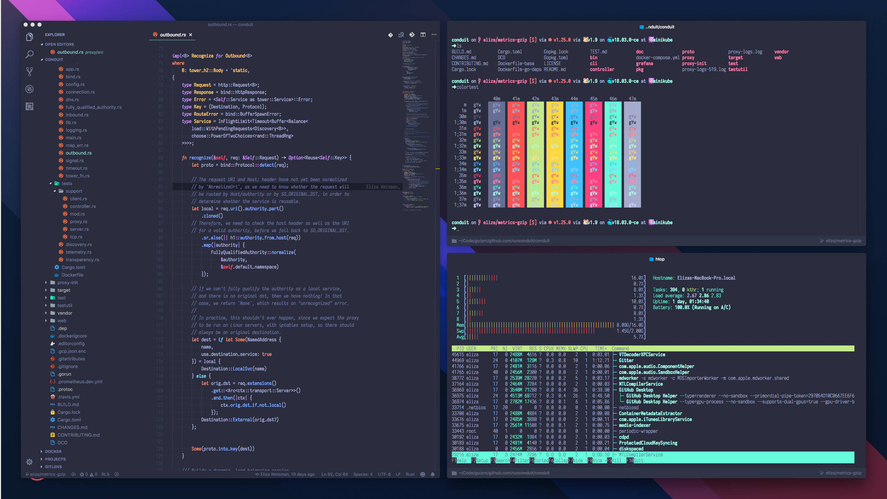The width and height of the screenshot is (887, 499).
Task: Click the 43m yellow color column in terminal
Action: click(555, 155)
